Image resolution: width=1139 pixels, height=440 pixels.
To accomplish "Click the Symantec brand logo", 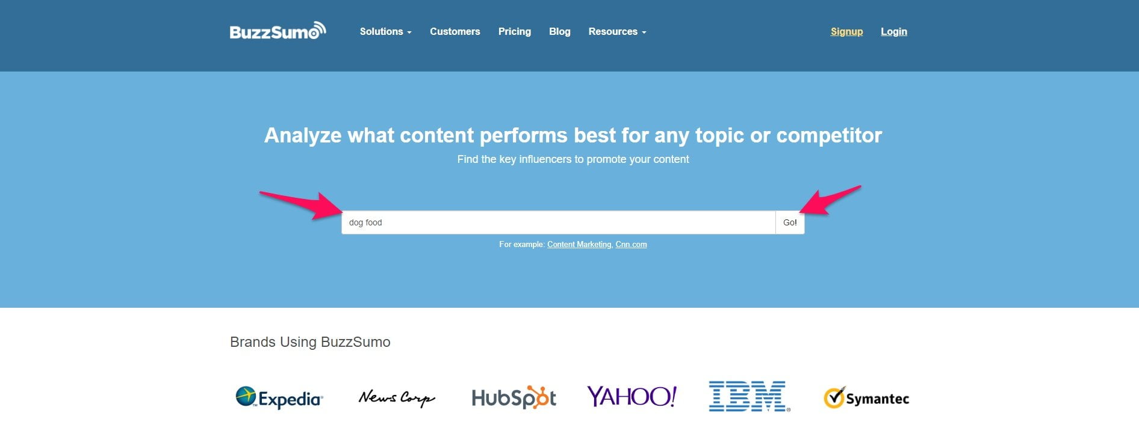I will [x=866, y=398].
